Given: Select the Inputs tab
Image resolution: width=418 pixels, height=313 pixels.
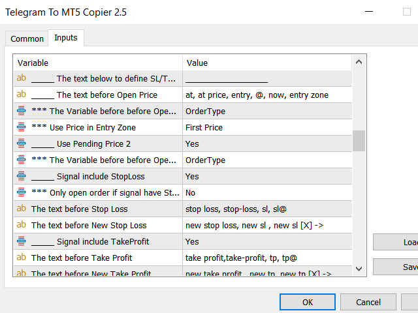Looking at the screenshot, I should (66, 38).
